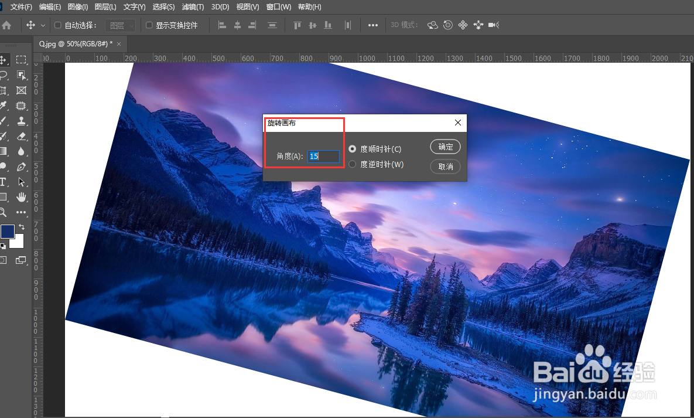Open the 编辑(E) menu
Image resolution: width=694 pixels, height=418 pixels.
(x=50, y=7)
